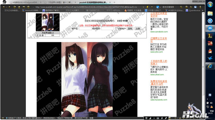
Task: Expand the bookmarks bar overflow chevron
Action: pos(203,10)
